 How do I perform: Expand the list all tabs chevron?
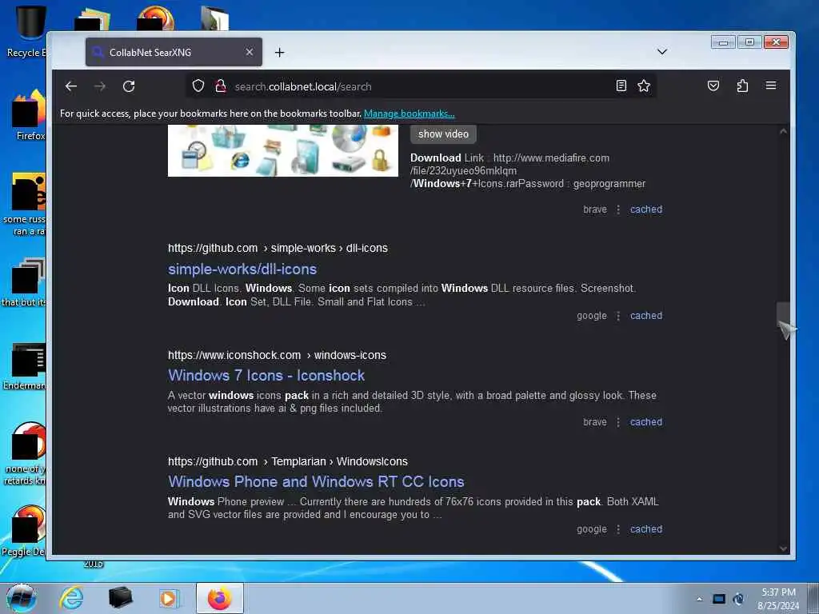(661, 52)
